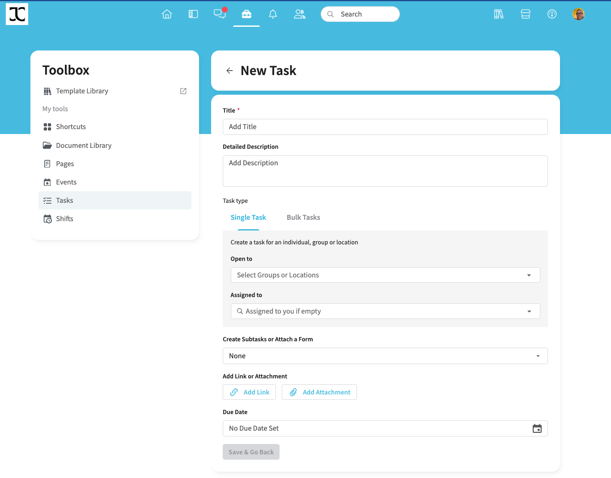This screenshot has height=478, width=611.
Task: Expand the Assigned to dropdown
Action: 385,311
